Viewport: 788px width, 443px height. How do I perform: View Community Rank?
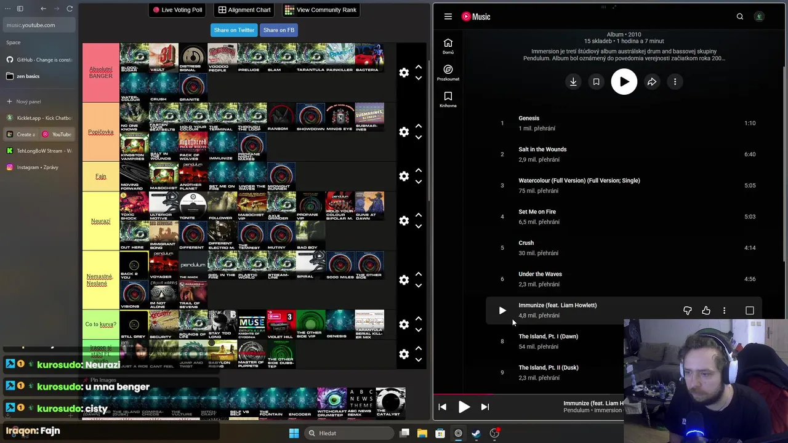320,10
